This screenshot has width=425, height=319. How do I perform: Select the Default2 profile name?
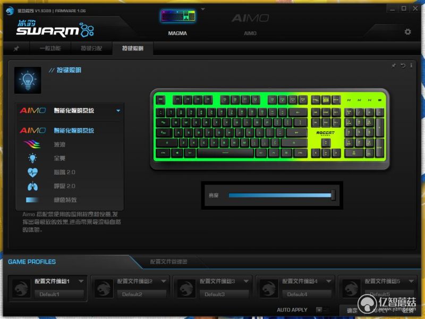pyautogui.click(x=142, y=295)
